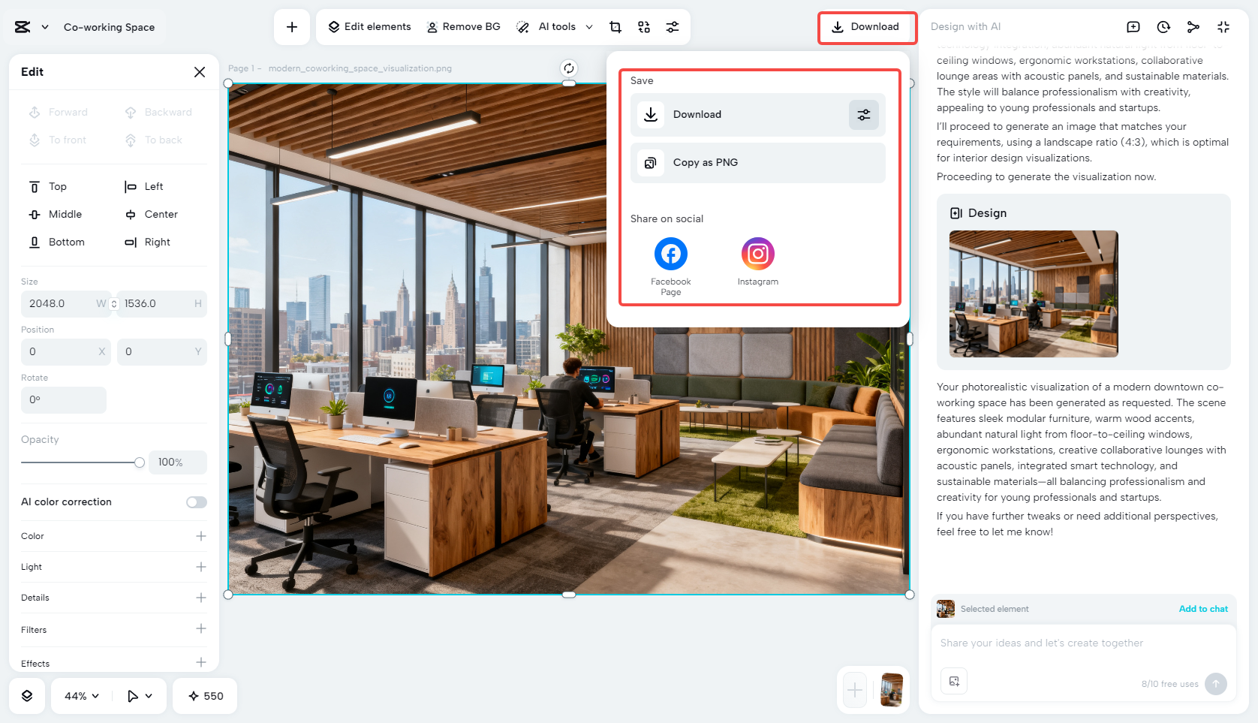Image resolution: width=1258 pixels, height=723 pixels.
Task: Click the Y position field
Action: coord(162,352)
